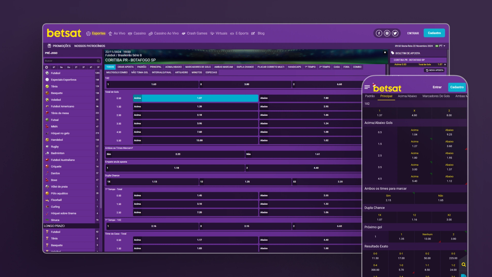Open the Acima/Abaixo tab in mobile view
492x277 pixels.
click(407, 96)
